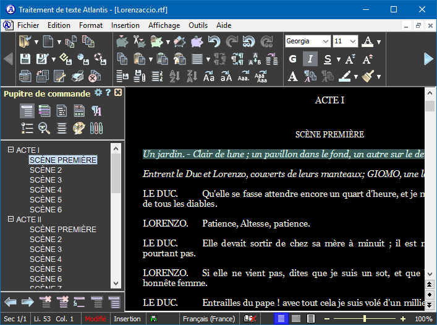Viewport: 437px width, 325px height.
Task: Open the Format menu
Action: pos(91,25)
